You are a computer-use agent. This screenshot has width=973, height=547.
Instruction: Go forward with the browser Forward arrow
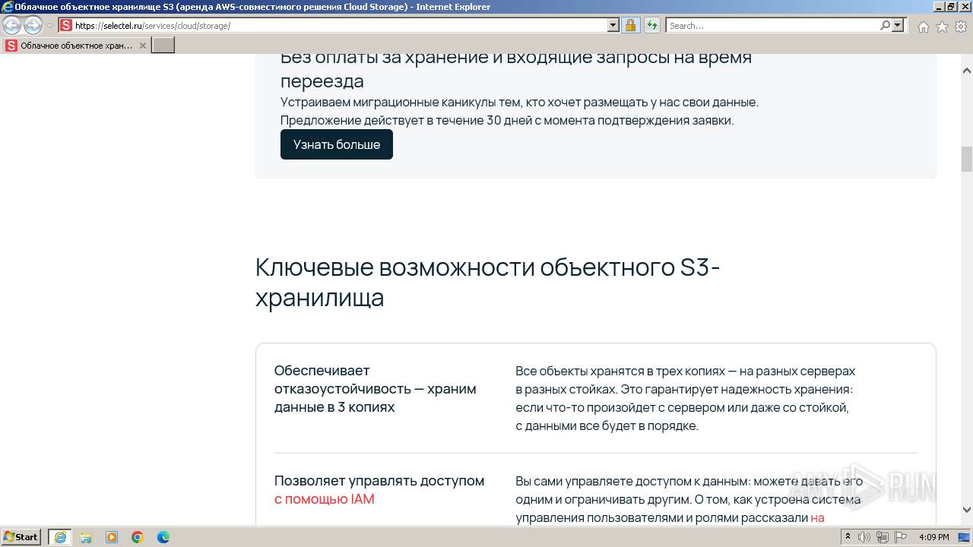point(33,25)
